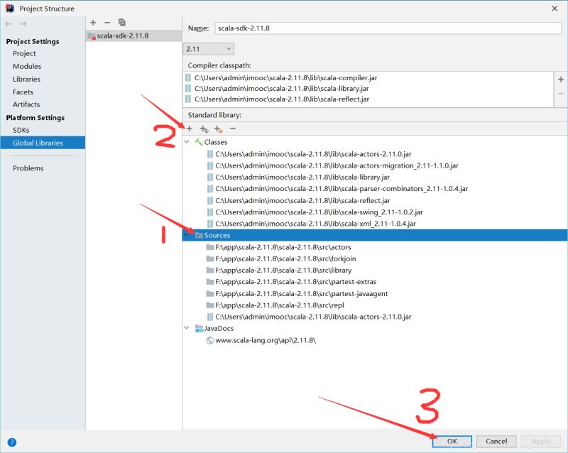Collapse the Classes tree node

[x=187, y=142]
